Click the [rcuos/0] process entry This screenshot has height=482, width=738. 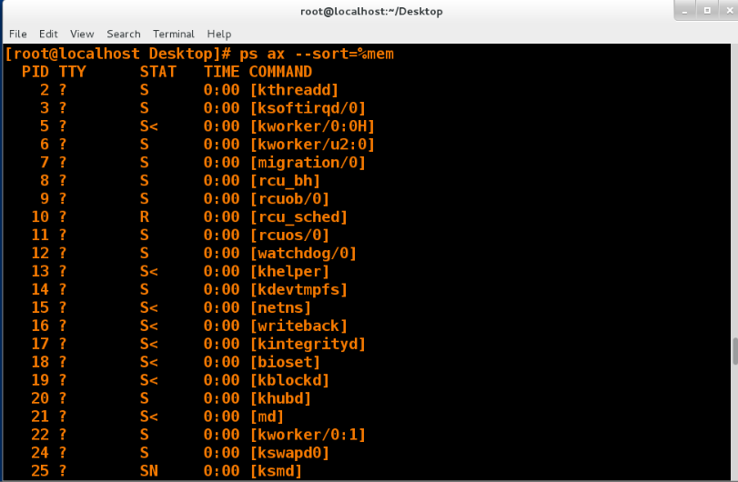[x=289, y=236]
